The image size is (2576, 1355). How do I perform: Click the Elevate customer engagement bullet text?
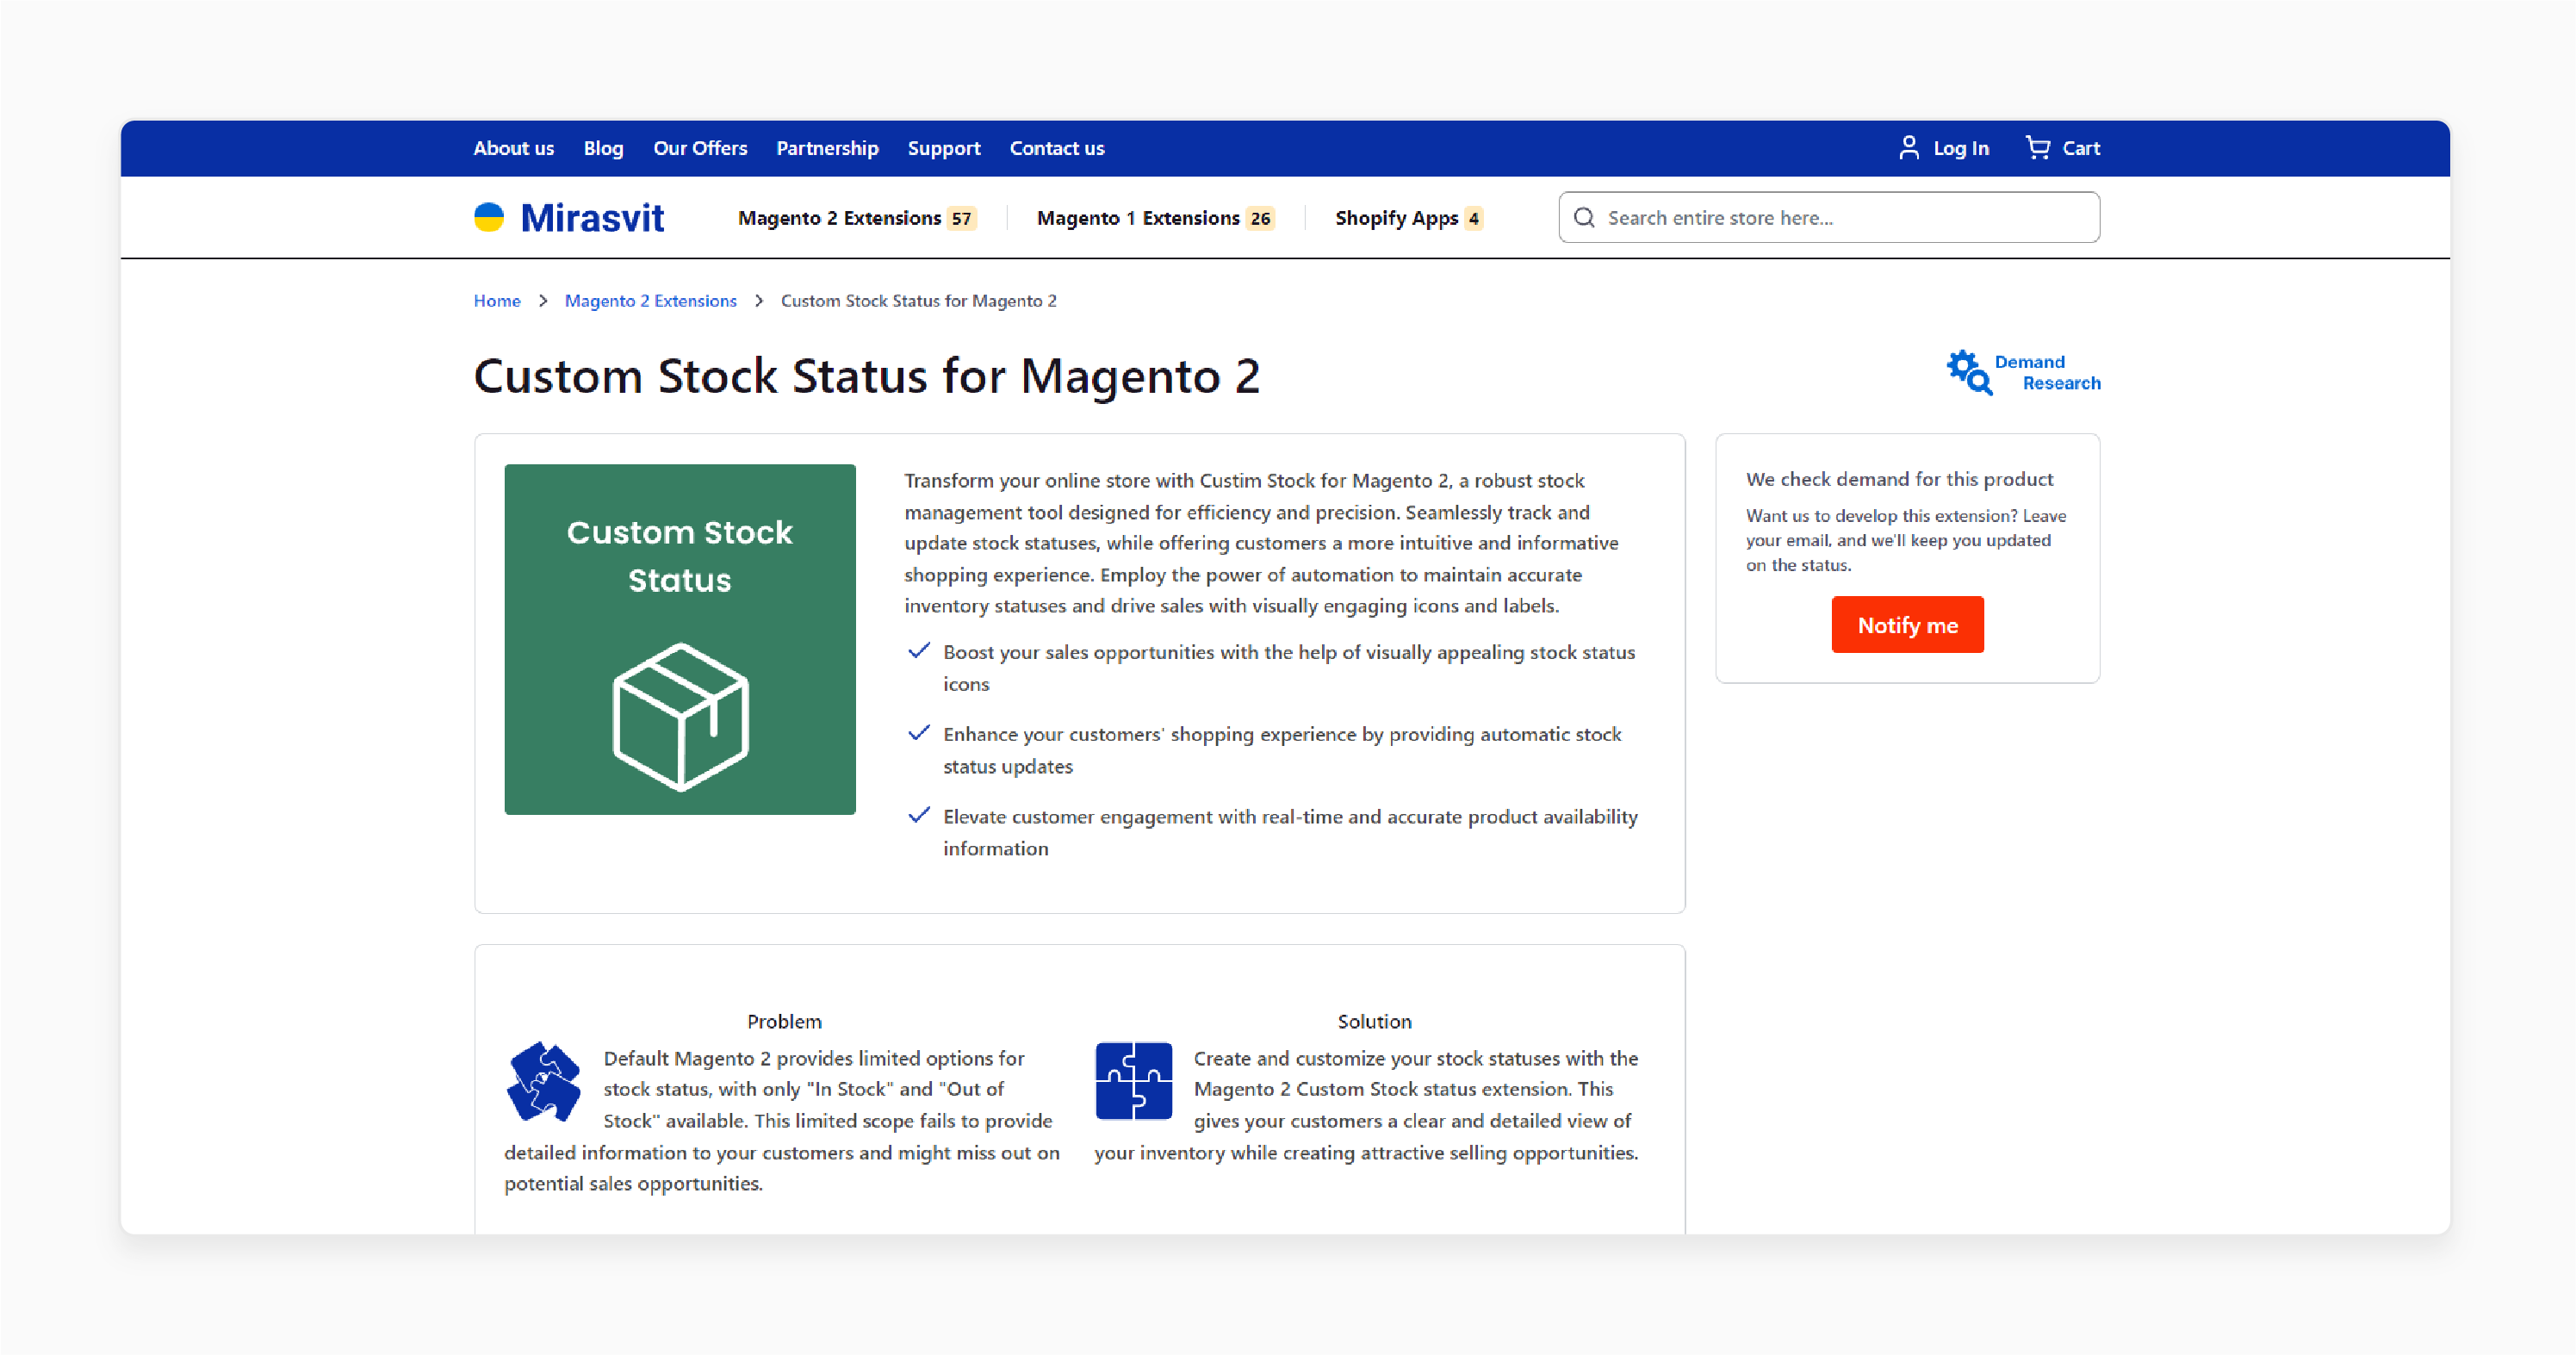(x=1290, y=832)
